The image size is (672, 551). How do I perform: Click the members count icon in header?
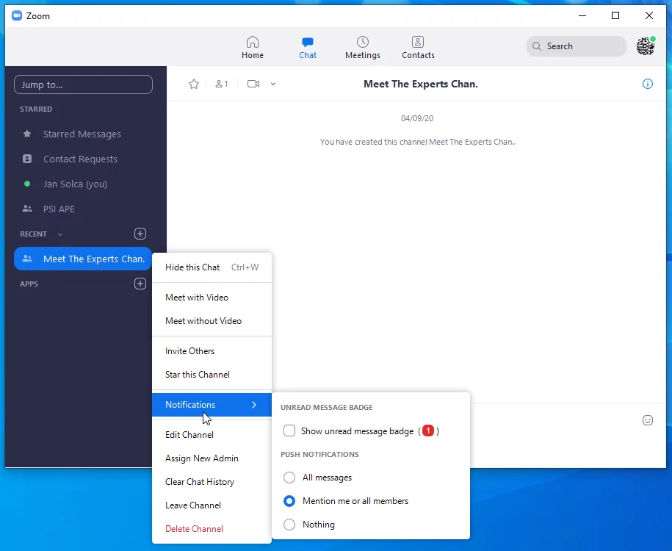pos(221,84)
